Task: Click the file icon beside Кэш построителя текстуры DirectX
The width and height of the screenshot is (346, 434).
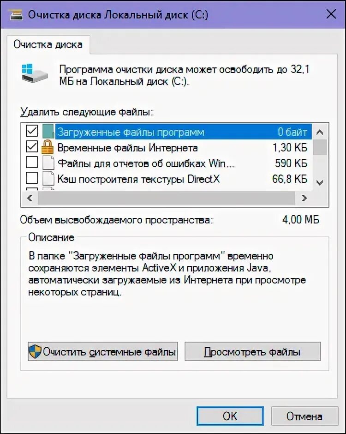Action: point(48,179)
